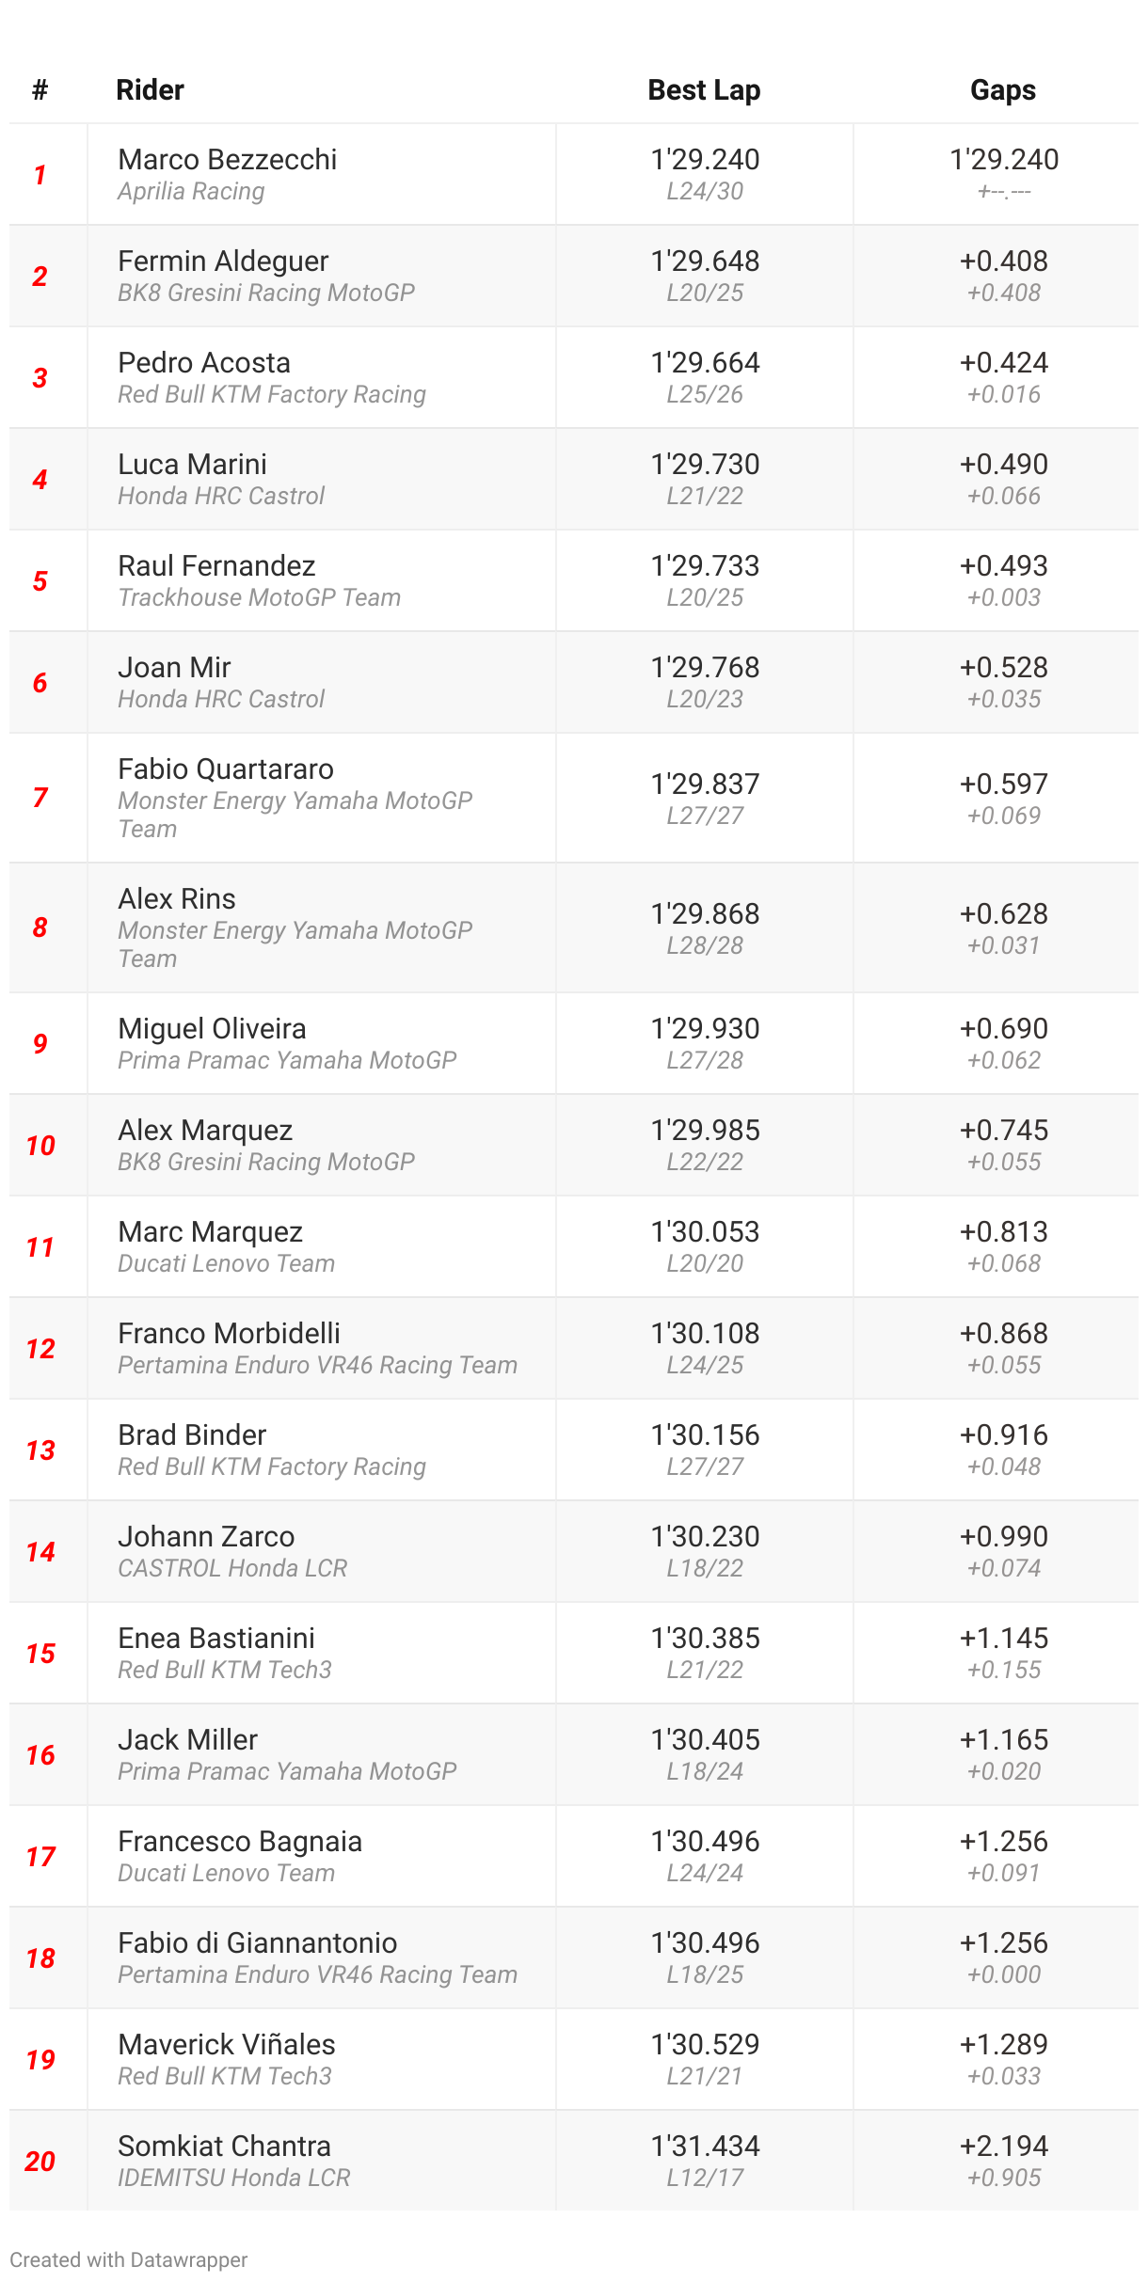
Task: Click the # position column header
Action: coord(40,90)
